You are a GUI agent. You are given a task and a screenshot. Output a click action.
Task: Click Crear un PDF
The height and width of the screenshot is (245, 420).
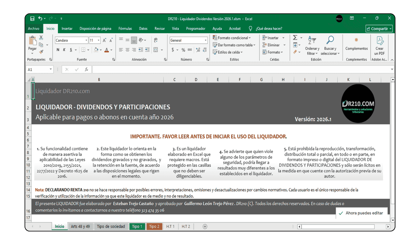tap(379, 45)
